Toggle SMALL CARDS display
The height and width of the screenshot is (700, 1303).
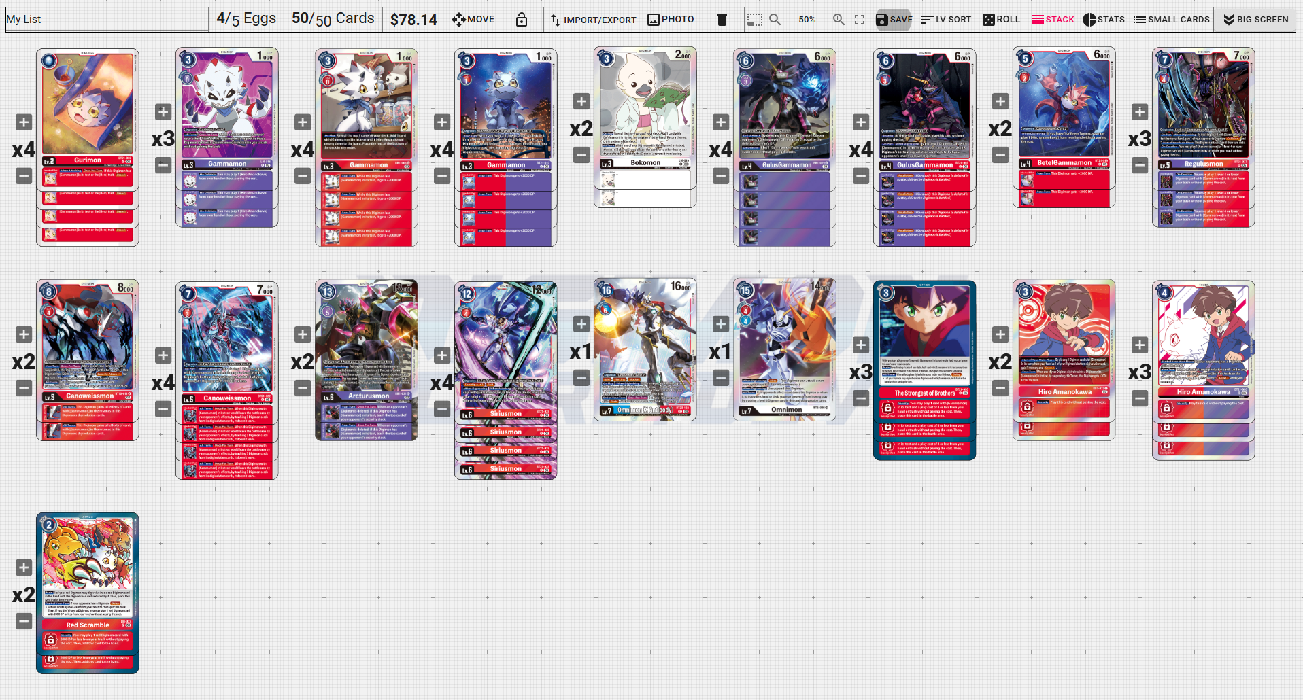(x=1172, y=20)
